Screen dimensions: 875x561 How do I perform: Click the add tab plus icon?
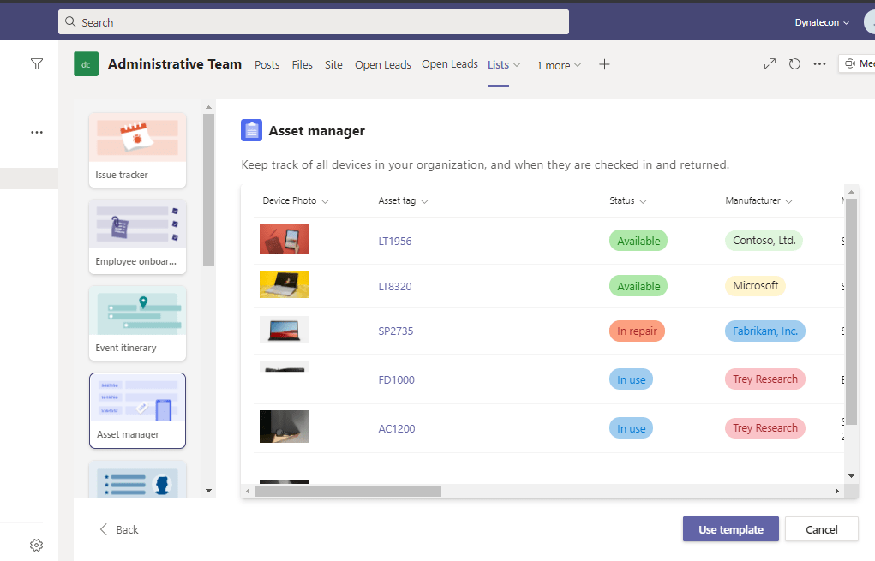tap(604, 64)
